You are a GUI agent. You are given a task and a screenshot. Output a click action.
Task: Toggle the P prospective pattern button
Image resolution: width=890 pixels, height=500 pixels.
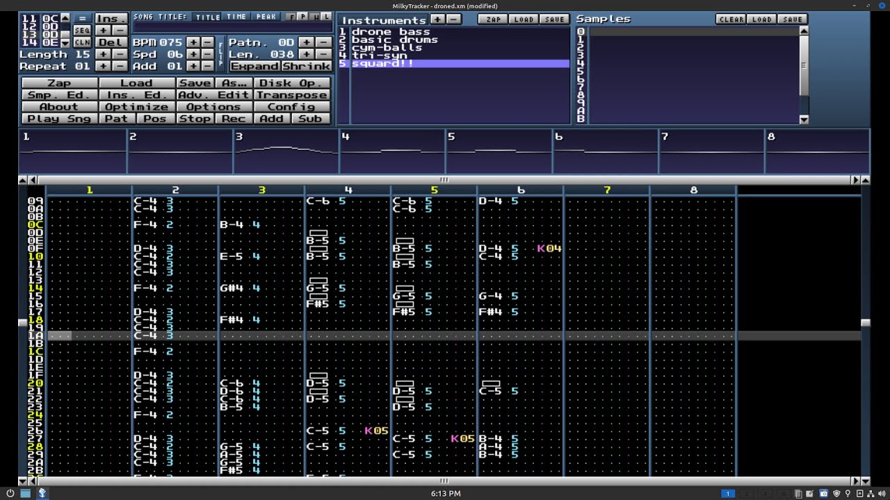[302, 17]
